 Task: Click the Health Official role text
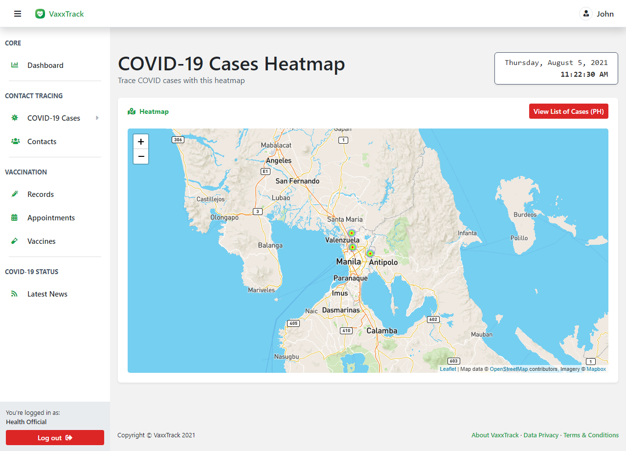[x=26, y=422]
